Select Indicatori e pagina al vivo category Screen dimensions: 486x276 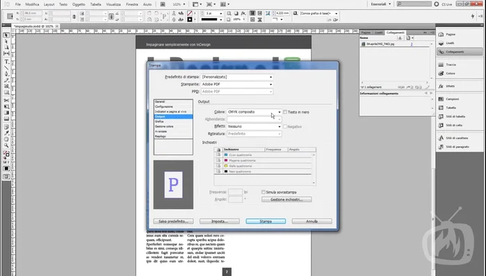[x=173, y=111]
